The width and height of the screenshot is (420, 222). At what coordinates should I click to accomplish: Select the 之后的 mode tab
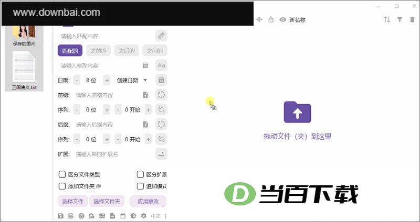(x=127, y=50)
